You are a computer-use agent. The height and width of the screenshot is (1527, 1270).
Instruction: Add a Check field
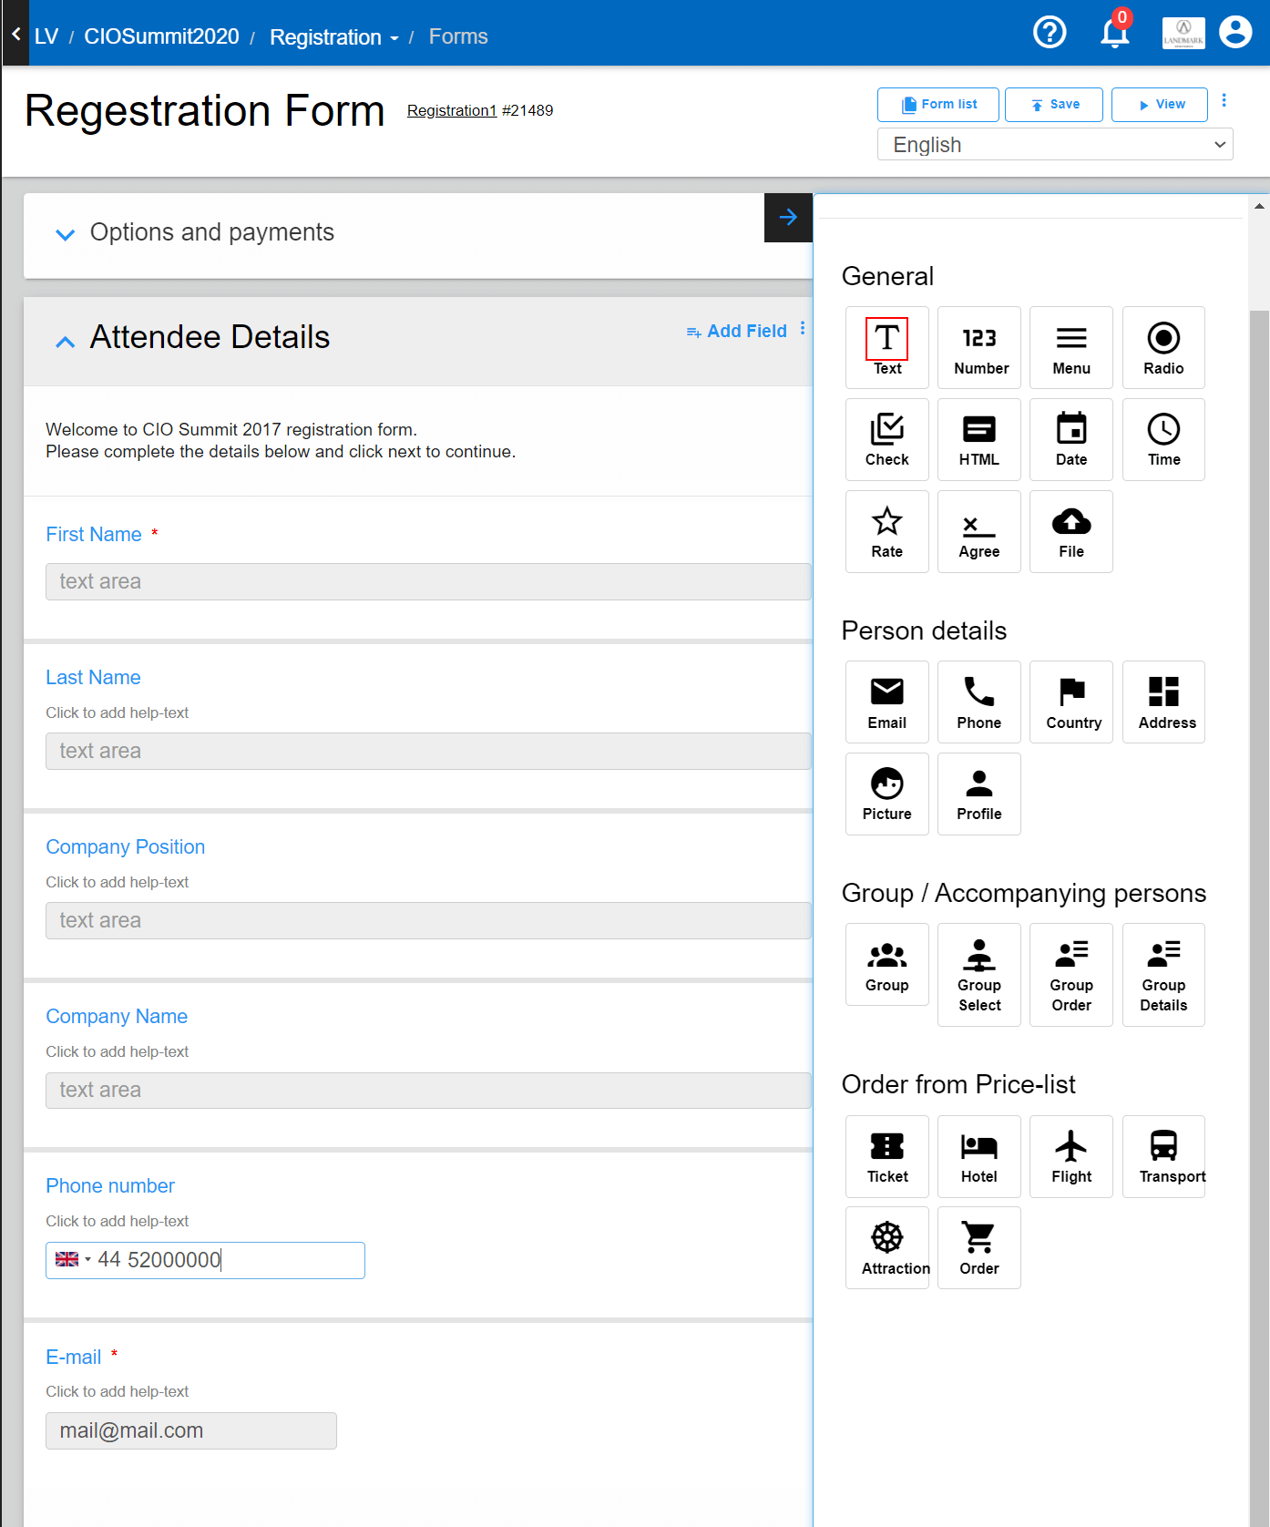[886, 439]
